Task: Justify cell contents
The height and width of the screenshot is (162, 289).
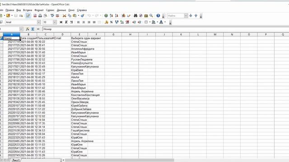Action: (x=94, y=22)
